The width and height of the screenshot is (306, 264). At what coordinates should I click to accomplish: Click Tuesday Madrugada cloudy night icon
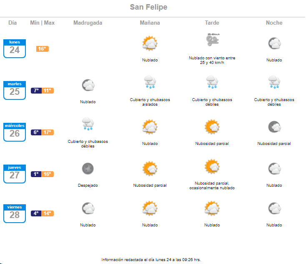[x=88, y=85]
